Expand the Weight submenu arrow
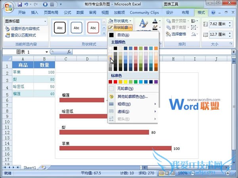The width and height of the screenshot is (238, 178). 155,104
